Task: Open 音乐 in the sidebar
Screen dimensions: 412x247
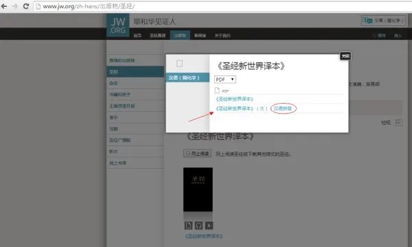Action: click(135, 117)
